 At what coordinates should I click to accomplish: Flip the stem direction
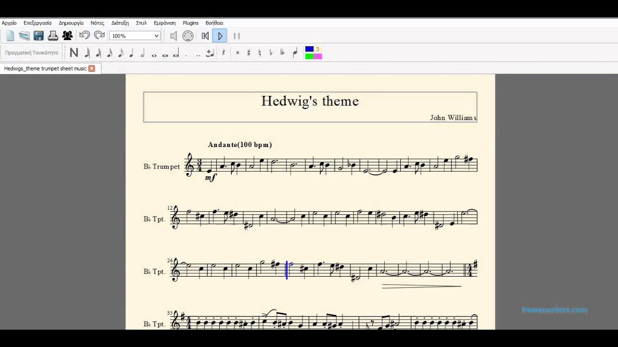(295, 53)
